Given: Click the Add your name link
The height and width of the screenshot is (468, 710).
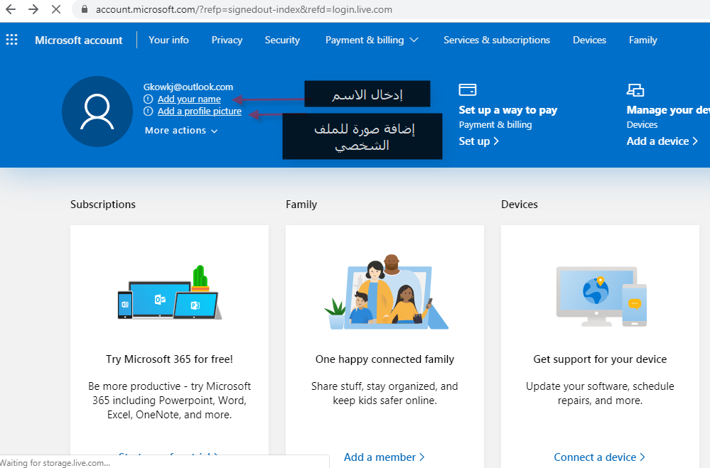Looking at the screenshot, I should [x=189, y=99].
